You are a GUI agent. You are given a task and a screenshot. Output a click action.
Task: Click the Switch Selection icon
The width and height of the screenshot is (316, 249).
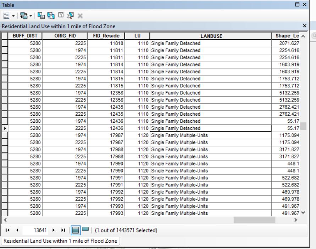[x=51, y=16]
